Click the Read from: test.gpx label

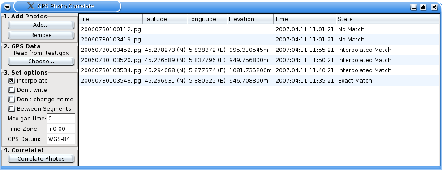[x=41, y=53]
